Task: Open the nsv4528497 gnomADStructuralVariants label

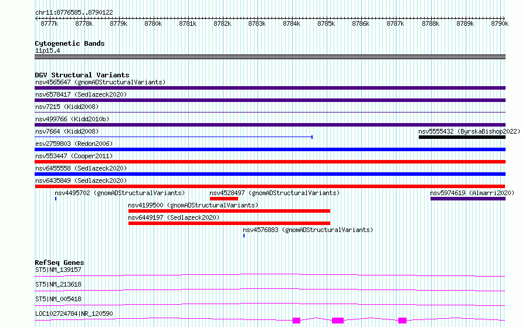Action: [274, 193]
